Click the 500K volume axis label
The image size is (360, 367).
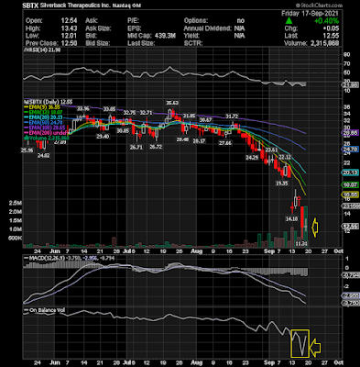(16, 238)
